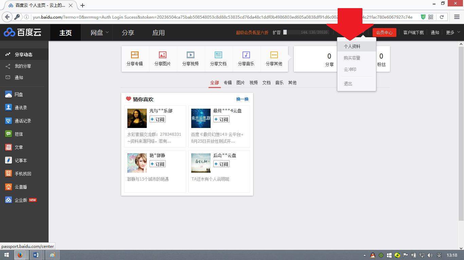Click the browser reload button
Image resolution: width=464 pixels, height=260 pixels.
[442, 17]
